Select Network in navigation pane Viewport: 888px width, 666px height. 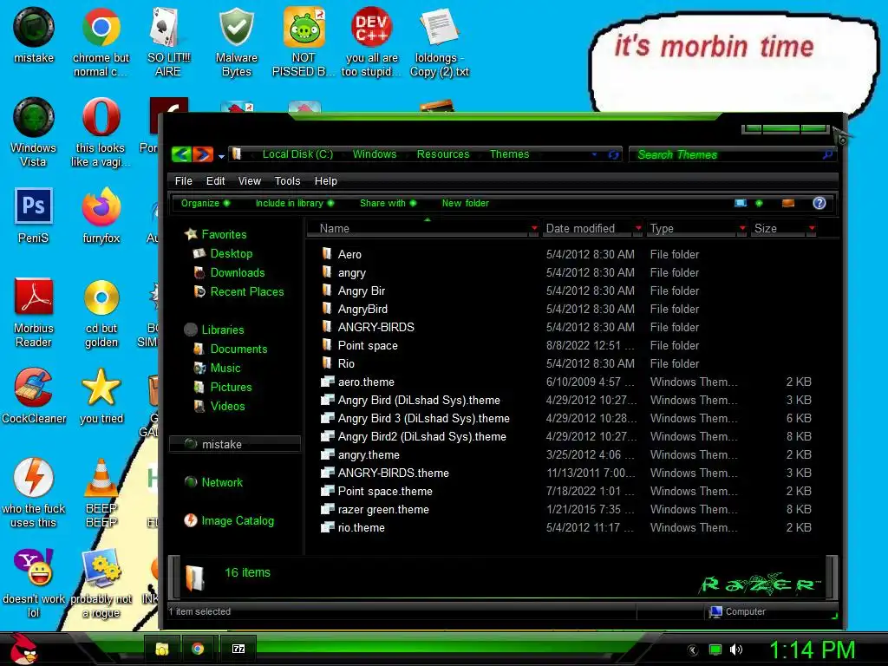point(213,482)
